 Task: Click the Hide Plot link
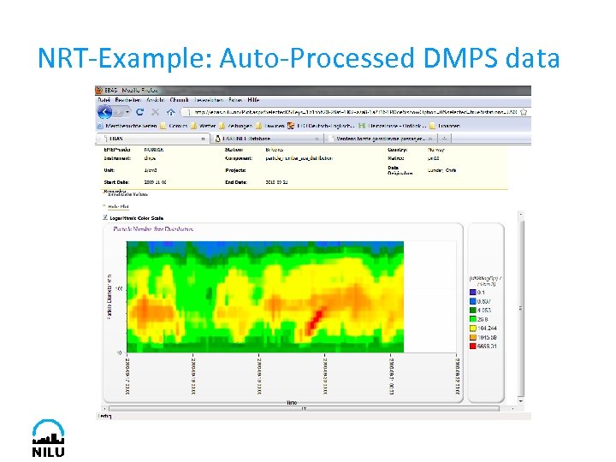pyautogui.click(x=118, y=206)
